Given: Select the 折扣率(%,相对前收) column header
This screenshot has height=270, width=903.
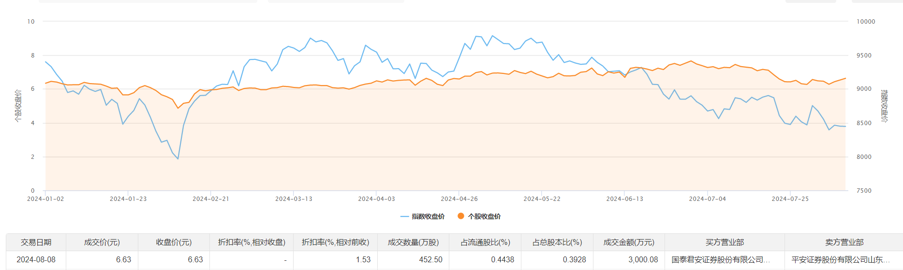Looking at the screenshot, I should 335,242.
